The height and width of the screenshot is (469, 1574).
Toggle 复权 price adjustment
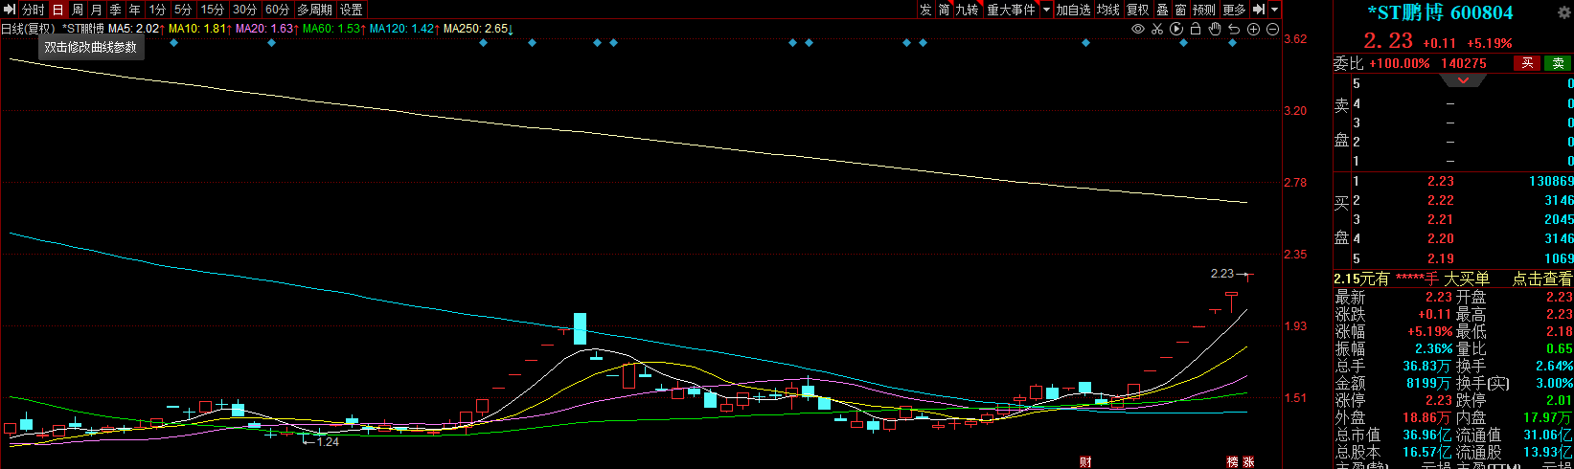point(1137,10)
